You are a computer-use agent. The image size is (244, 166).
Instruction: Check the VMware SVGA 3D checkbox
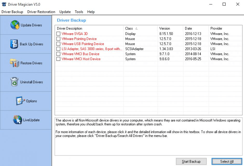pyautogui.click(x=58, y=34)
